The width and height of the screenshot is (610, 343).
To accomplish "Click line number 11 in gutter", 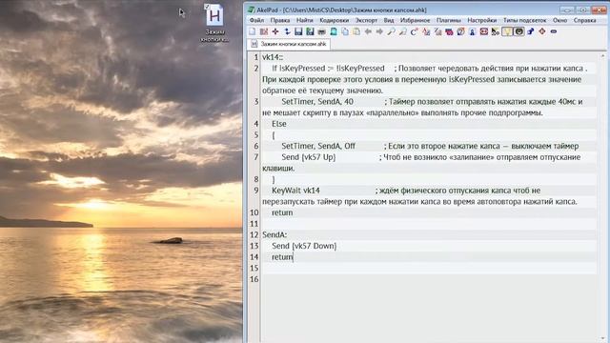I will point(254,224).
